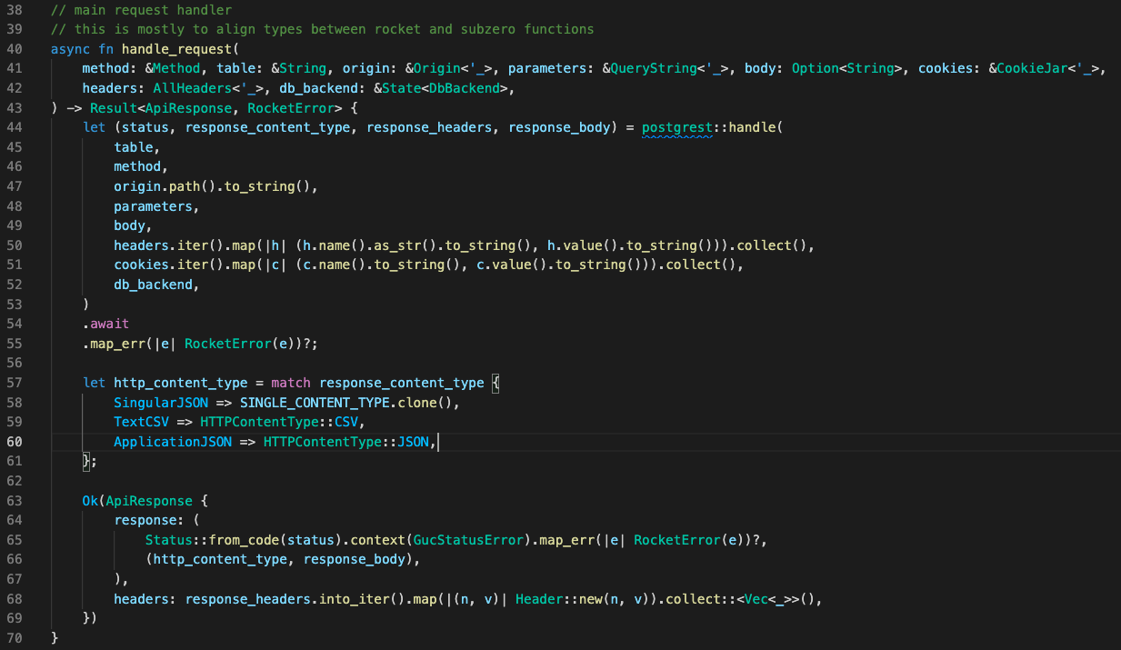Click line number 57 in the gutter

(14, 383)
